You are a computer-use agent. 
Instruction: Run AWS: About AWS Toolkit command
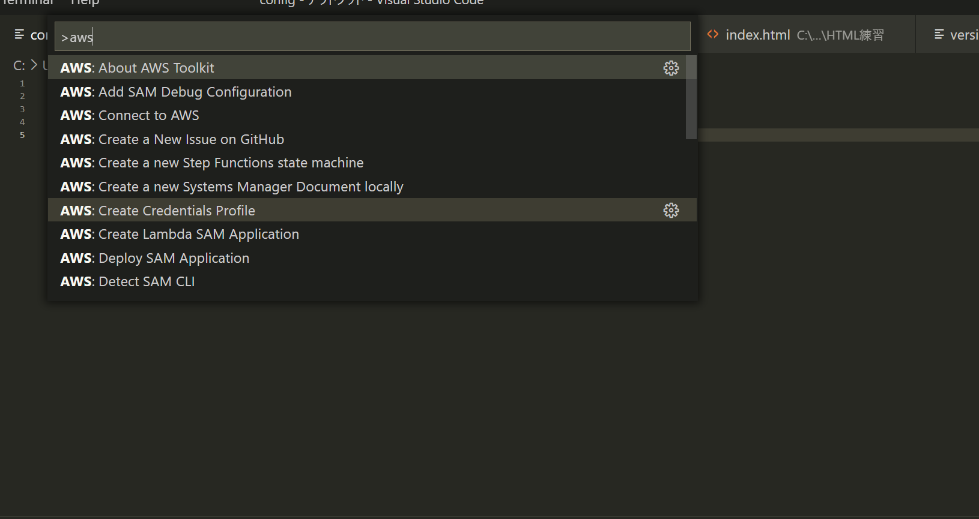pyautogui.click(x=372, y=68)
